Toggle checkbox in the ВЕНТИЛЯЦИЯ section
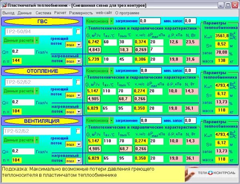The width and height of the screenshot is (240, 184). click(x=78, y=131)
